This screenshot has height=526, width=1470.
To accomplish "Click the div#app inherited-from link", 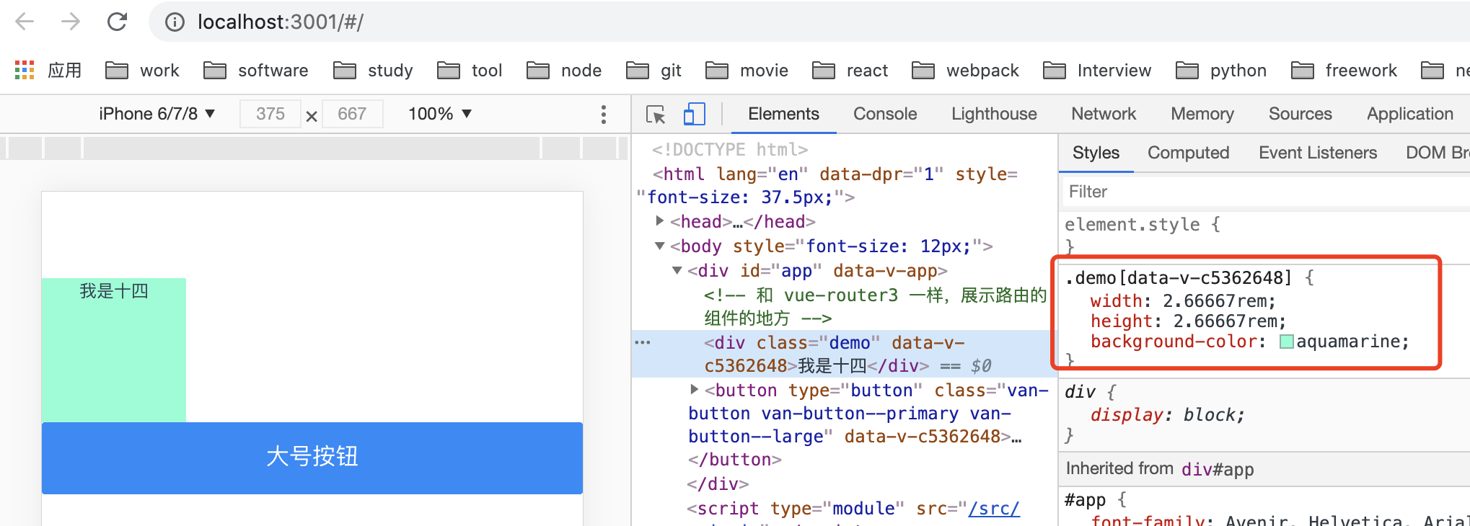I will click(1218, 469).
